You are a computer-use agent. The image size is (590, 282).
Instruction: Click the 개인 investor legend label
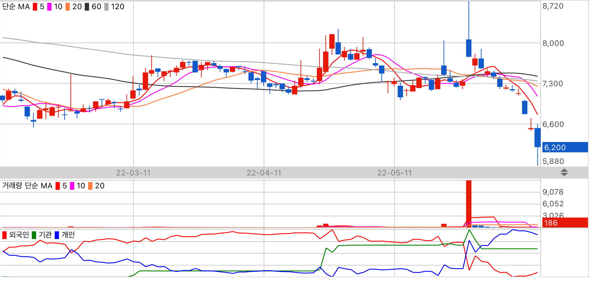(68, 235)
